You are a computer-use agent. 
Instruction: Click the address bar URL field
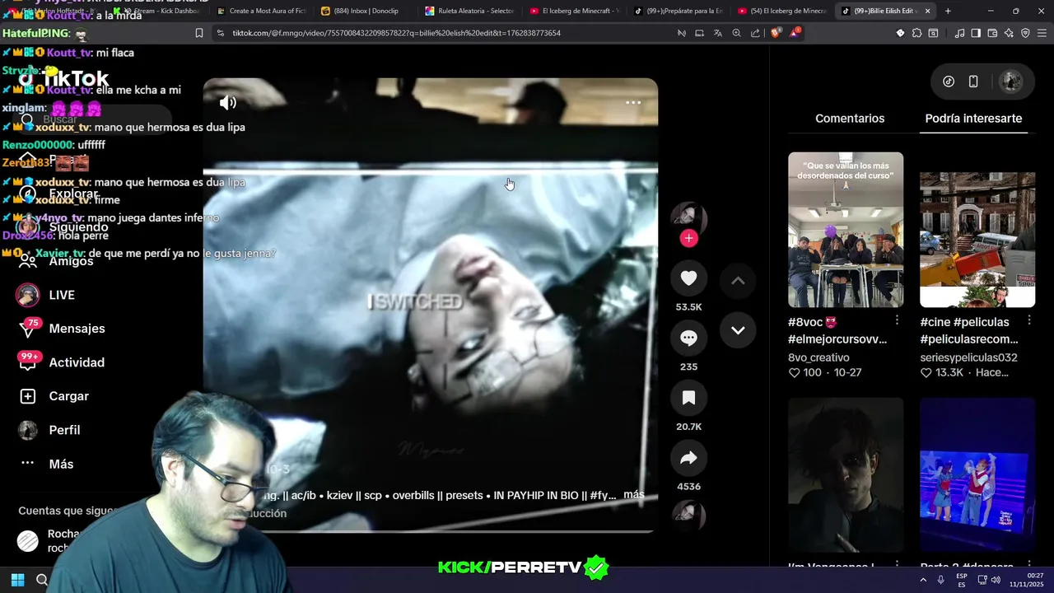click(x=445, y=33)
